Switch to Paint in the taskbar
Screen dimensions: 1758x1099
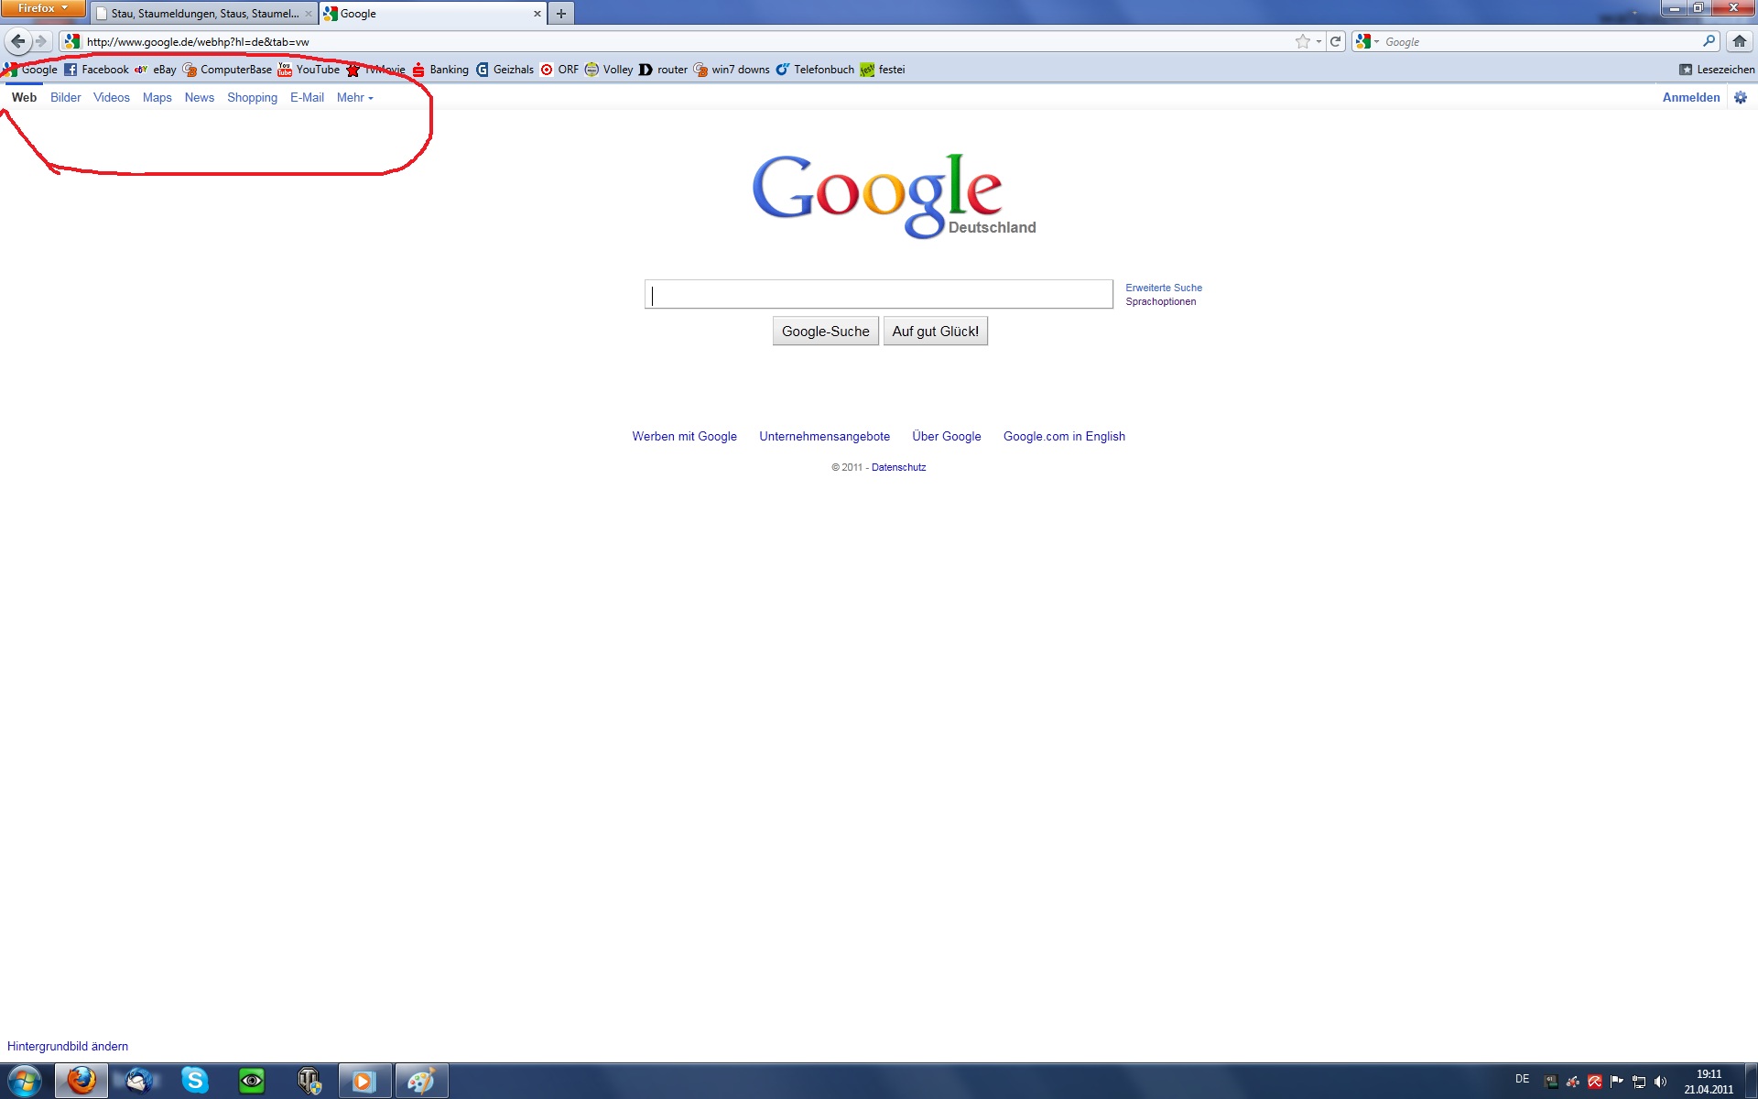click(421, 1082)
